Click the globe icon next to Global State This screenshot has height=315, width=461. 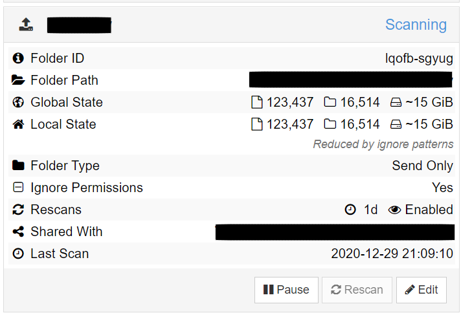pyautogui.click(x=18, y=102)
